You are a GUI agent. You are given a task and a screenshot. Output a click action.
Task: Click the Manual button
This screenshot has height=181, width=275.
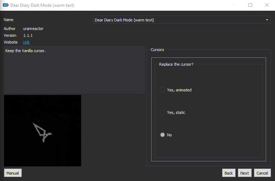click(13, 173)
